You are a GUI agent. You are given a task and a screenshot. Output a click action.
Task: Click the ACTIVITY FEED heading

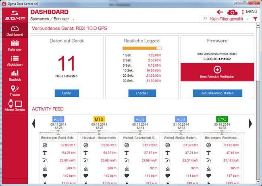48,109
